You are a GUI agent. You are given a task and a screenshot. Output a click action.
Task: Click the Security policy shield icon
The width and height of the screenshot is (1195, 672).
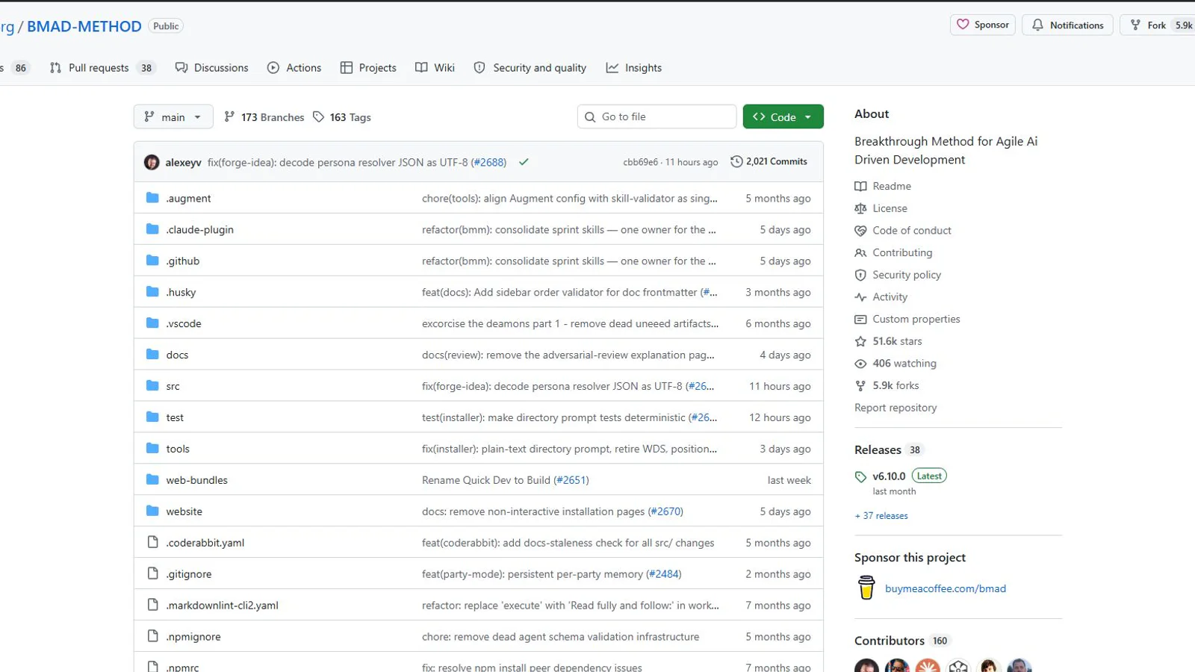coord(860,275)
